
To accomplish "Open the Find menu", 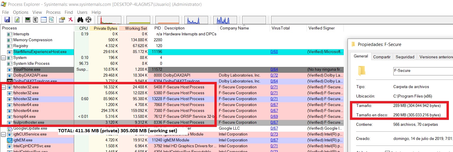I will [x=69, y=12].
